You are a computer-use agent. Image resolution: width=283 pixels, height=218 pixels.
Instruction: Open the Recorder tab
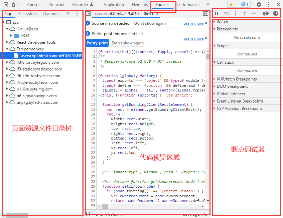(x=83, y=5)
